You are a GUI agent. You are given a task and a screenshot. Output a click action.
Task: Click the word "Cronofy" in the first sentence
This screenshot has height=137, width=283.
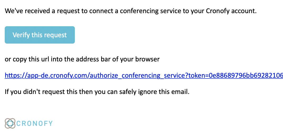(x=218, y=11)
